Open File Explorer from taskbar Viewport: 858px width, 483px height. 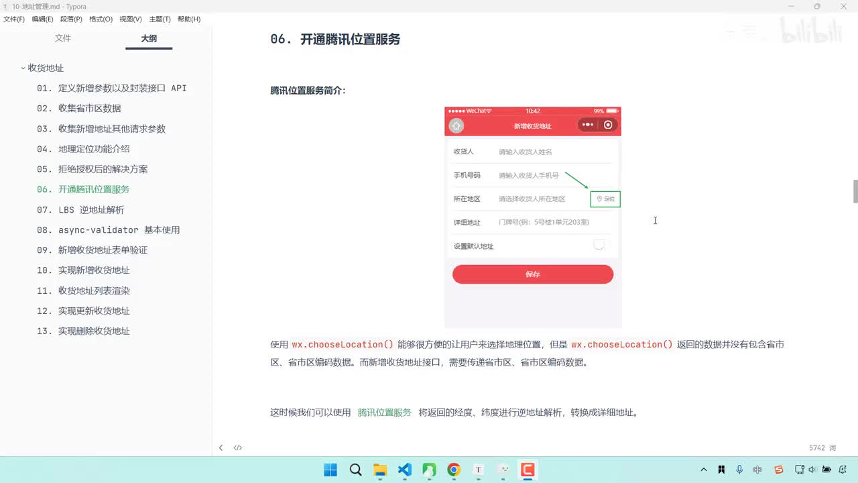click(x=380, y=470)
